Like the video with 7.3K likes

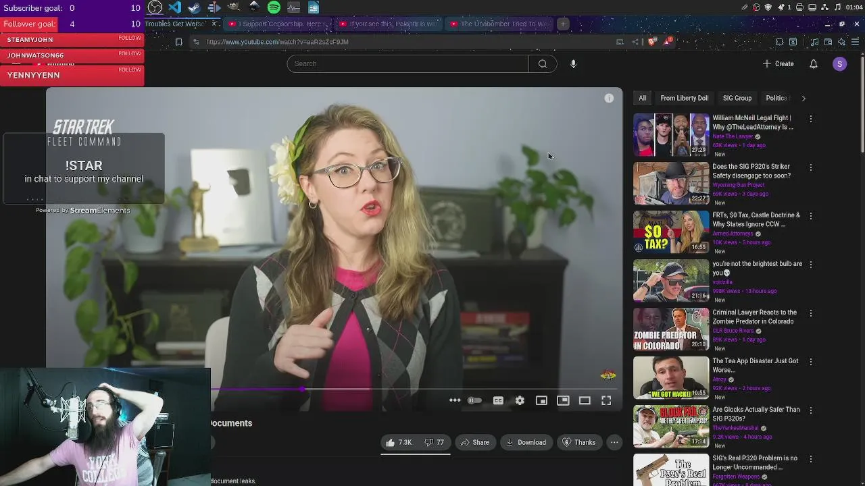pos(398,442)
